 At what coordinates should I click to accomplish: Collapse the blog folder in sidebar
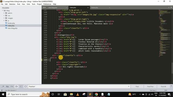tap(2, 11)
